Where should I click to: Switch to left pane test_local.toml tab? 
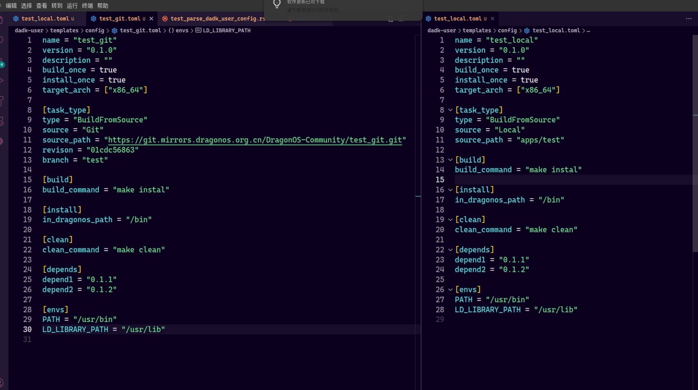pyautogui.click(x=45, y=19)
